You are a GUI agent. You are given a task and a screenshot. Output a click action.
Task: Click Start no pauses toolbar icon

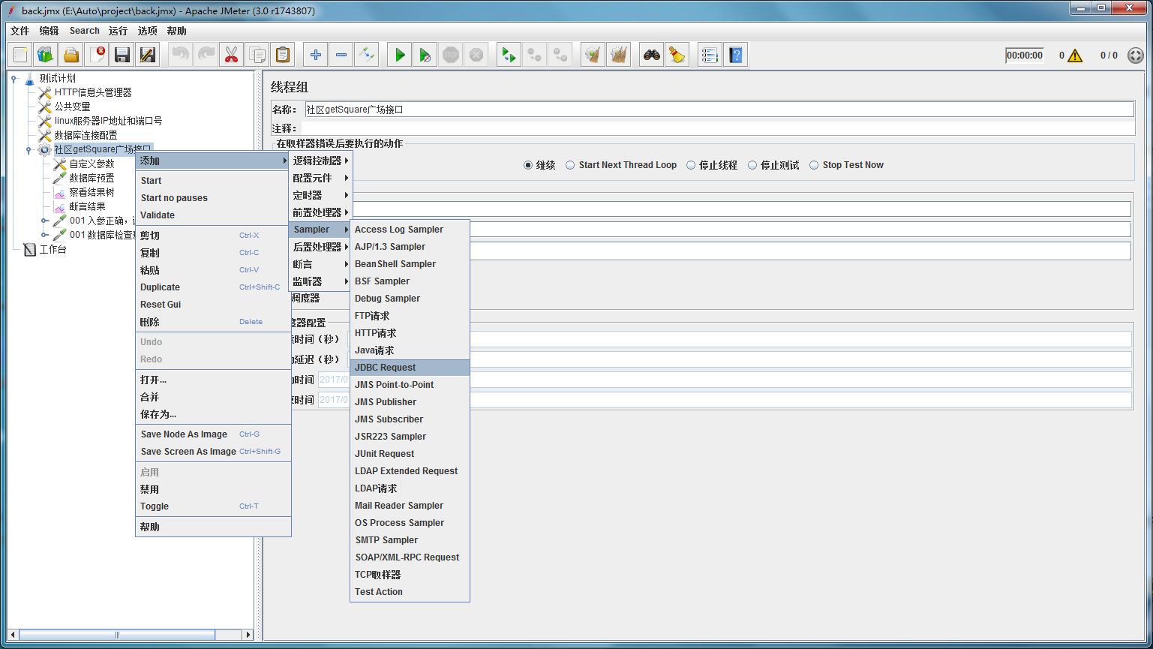coord(425,55)
